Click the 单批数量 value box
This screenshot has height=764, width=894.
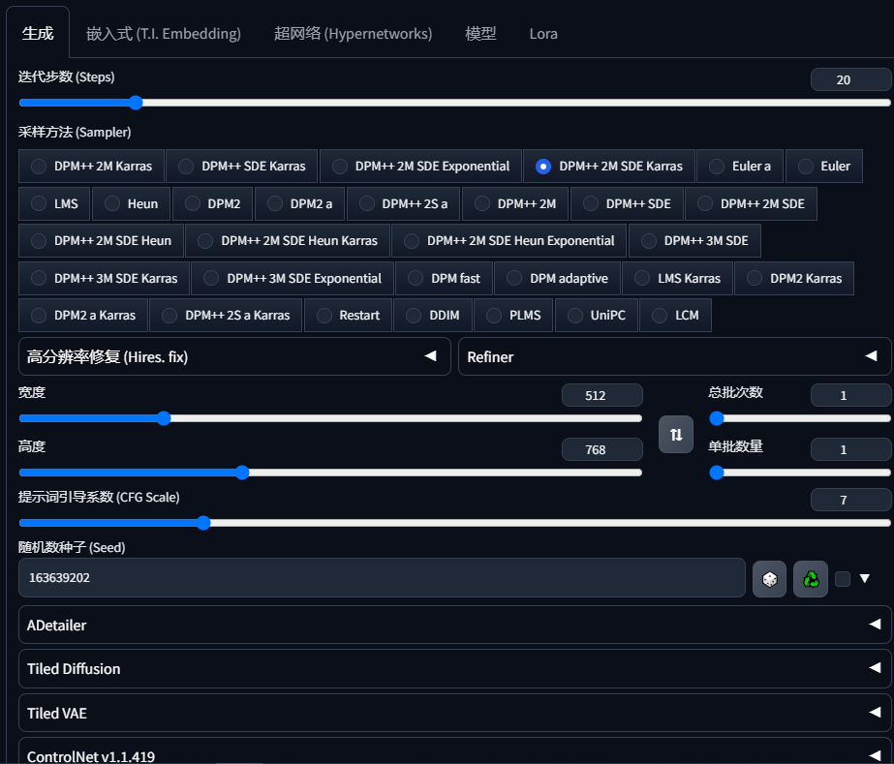coord(850,449)
